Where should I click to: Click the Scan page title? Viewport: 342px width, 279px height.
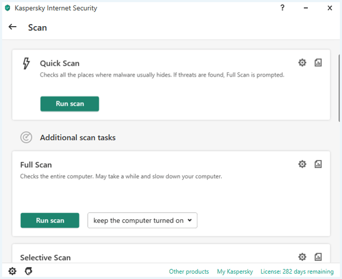click(37, 28)
